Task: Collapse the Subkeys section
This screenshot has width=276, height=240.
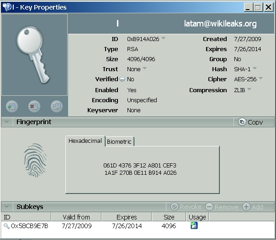Action: [x=7, y=206]
